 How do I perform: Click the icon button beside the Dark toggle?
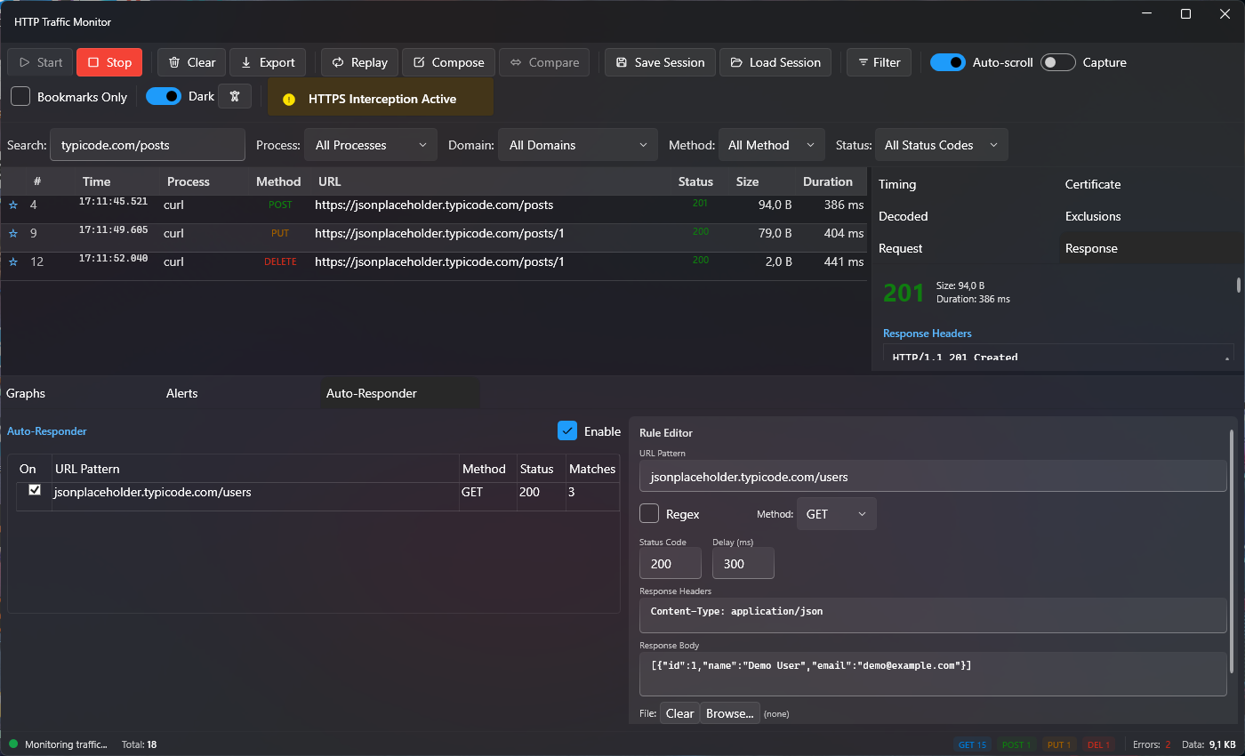[235, 96]
